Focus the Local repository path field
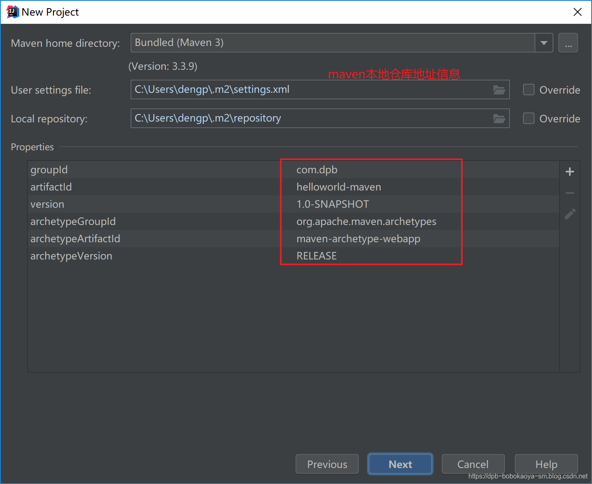The height and width of the screenshot is (484, 592). click(320, 118)
